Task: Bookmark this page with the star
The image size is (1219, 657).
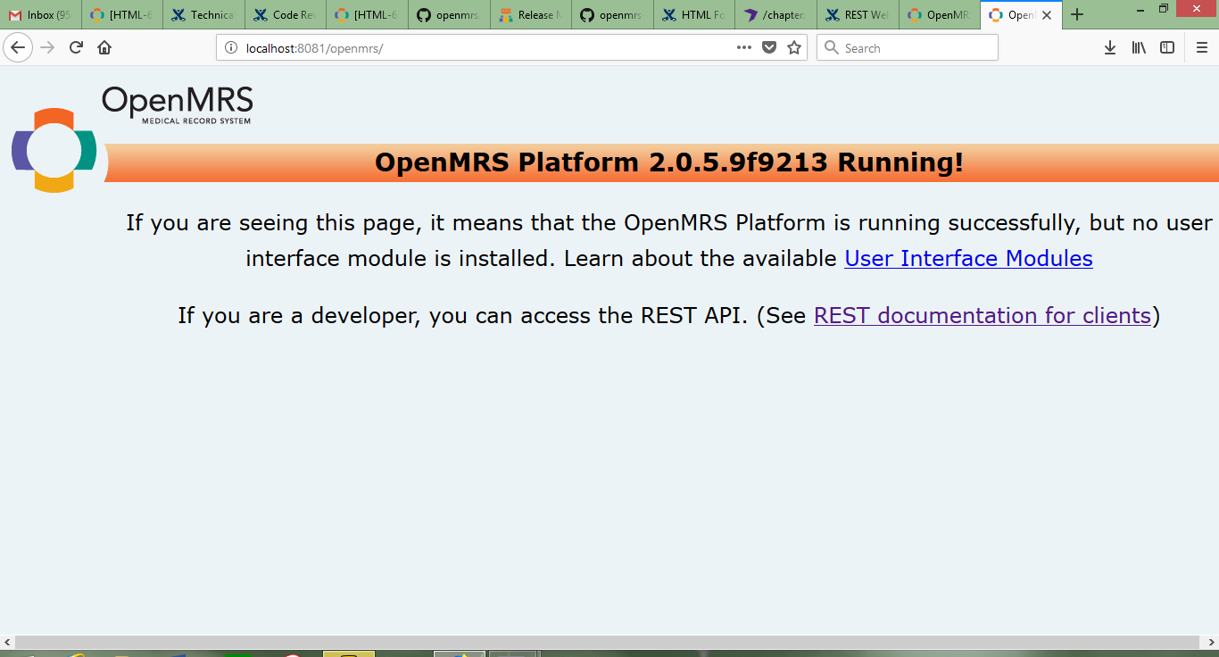Action: [x=794, y=47]
